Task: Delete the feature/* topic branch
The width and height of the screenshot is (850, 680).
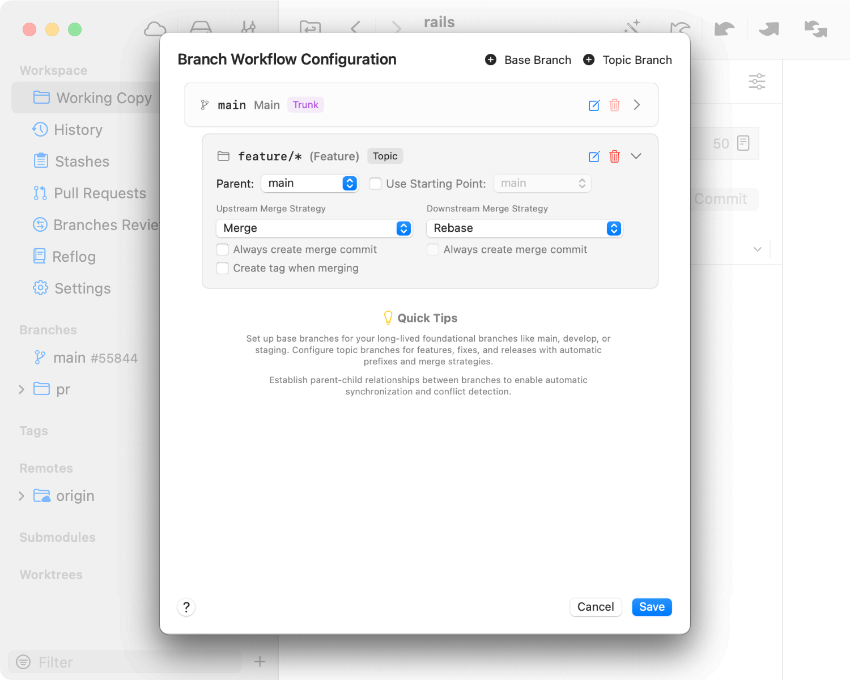Action: click(614, 156)
